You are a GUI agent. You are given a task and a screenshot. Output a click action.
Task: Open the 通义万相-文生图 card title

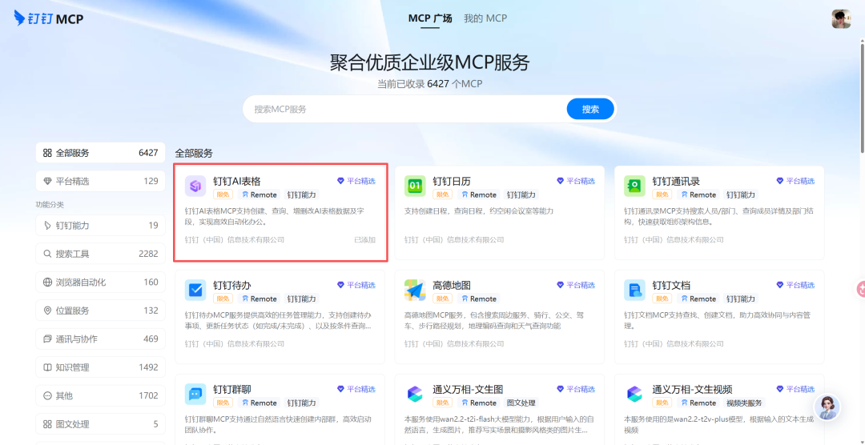coord(468,389)
